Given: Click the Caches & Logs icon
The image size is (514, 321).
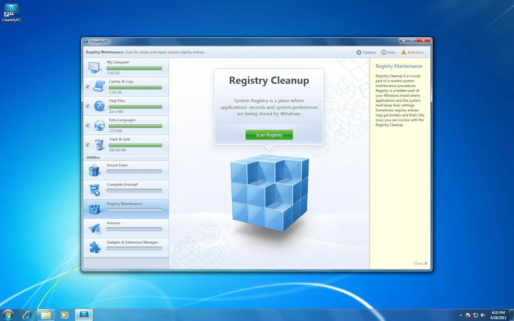Looking at the screenshot, I should pos(99,86).
